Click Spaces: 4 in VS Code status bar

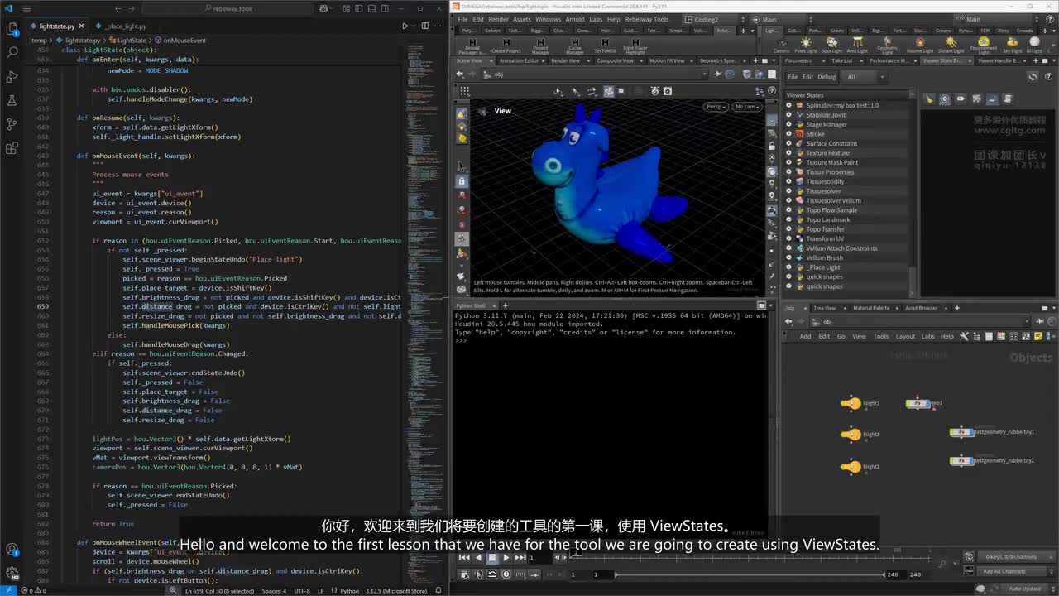click(274, 591)
